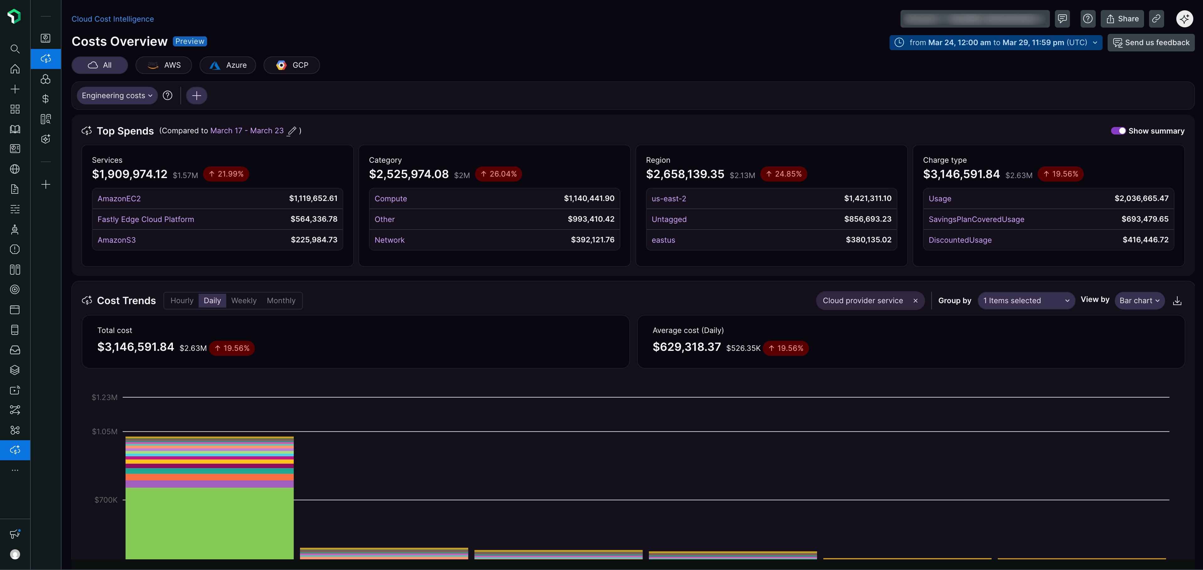This screenshot has height=570, width=1203.
Task: Expand the Group by items selected dropdown
Action: pos(1026,301)
